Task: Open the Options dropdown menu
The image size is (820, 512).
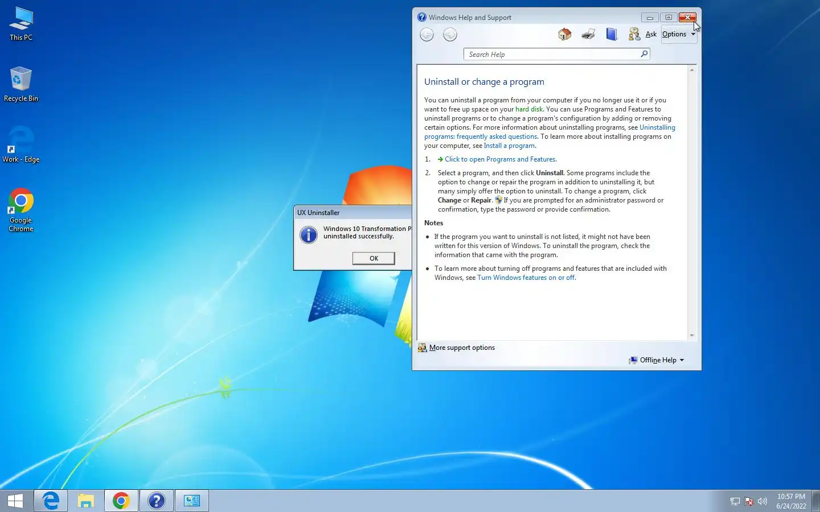Action: point(679,34)
